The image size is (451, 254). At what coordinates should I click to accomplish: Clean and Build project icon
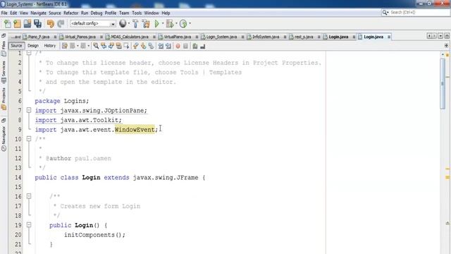(146, 24)
